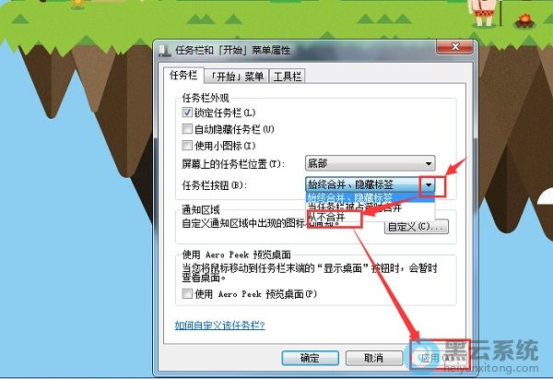This screenshot has height=379, width=553.
Task: Open the 如何自定义该任务栏? help link
Action: pyautogui.click(x=219, y=325)
